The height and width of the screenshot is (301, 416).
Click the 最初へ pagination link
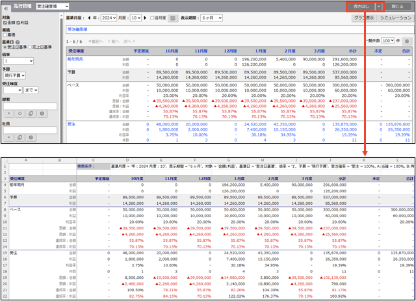(96, 42)
